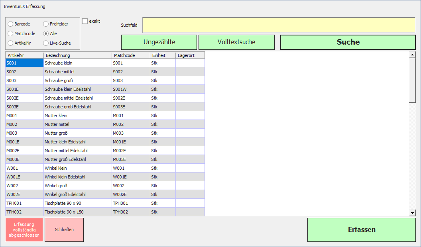Select the Freifelder radio button
The image size is (421, 247).
[46, 24]
